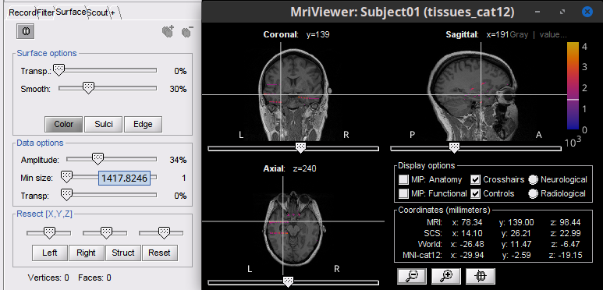
Task: Zoom in with the plus magnifier
Action: click(x=446, y=275)
